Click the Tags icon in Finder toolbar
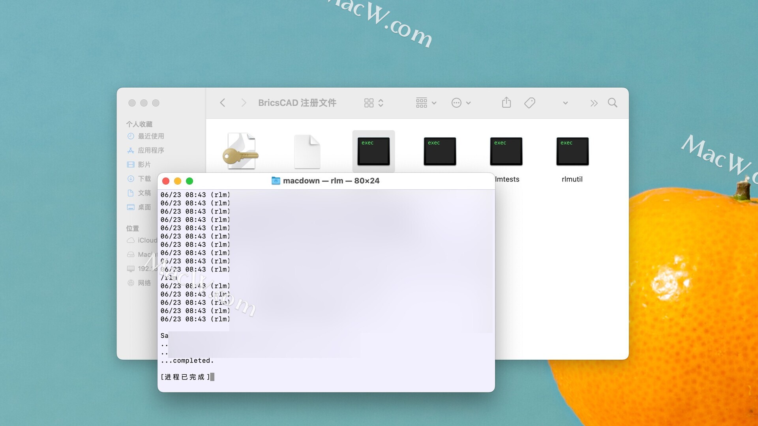 pos(529,103)
